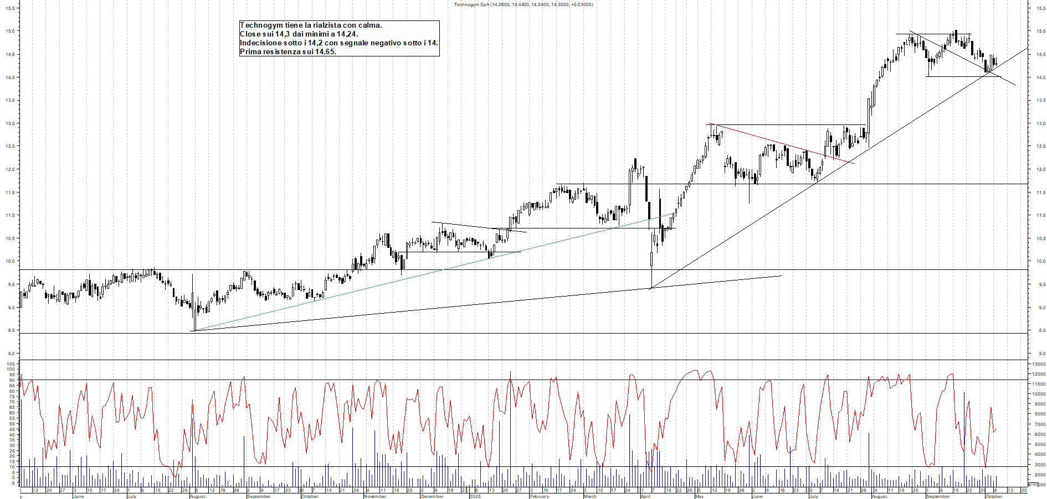Select the Technogym commentary text box
1047x499 pixels.
pos(339,38)
